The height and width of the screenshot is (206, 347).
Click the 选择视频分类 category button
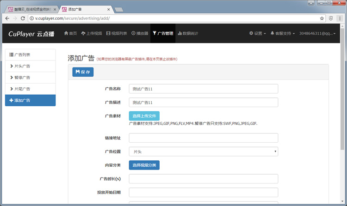(144, 165)
